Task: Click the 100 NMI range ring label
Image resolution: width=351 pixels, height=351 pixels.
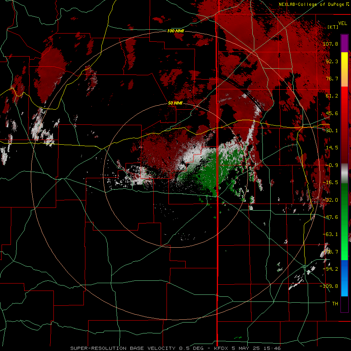Action: [x=175, y=31]
